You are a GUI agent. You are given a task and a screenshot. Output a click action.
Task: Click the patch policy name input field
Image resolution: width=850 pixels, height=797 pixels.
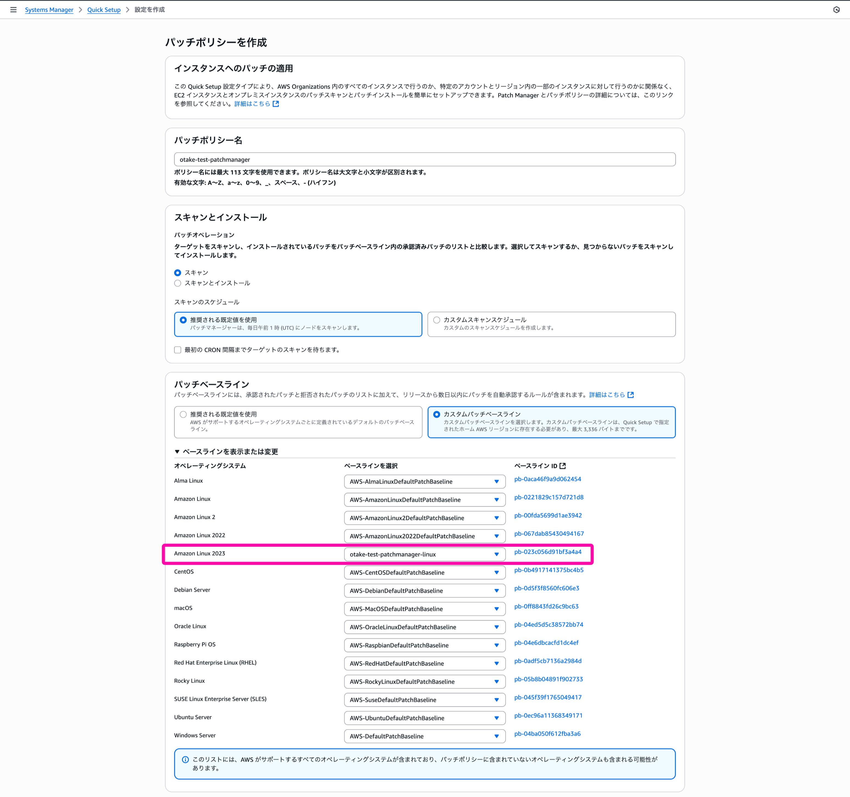pyautogui.click(x=424, y=159)
